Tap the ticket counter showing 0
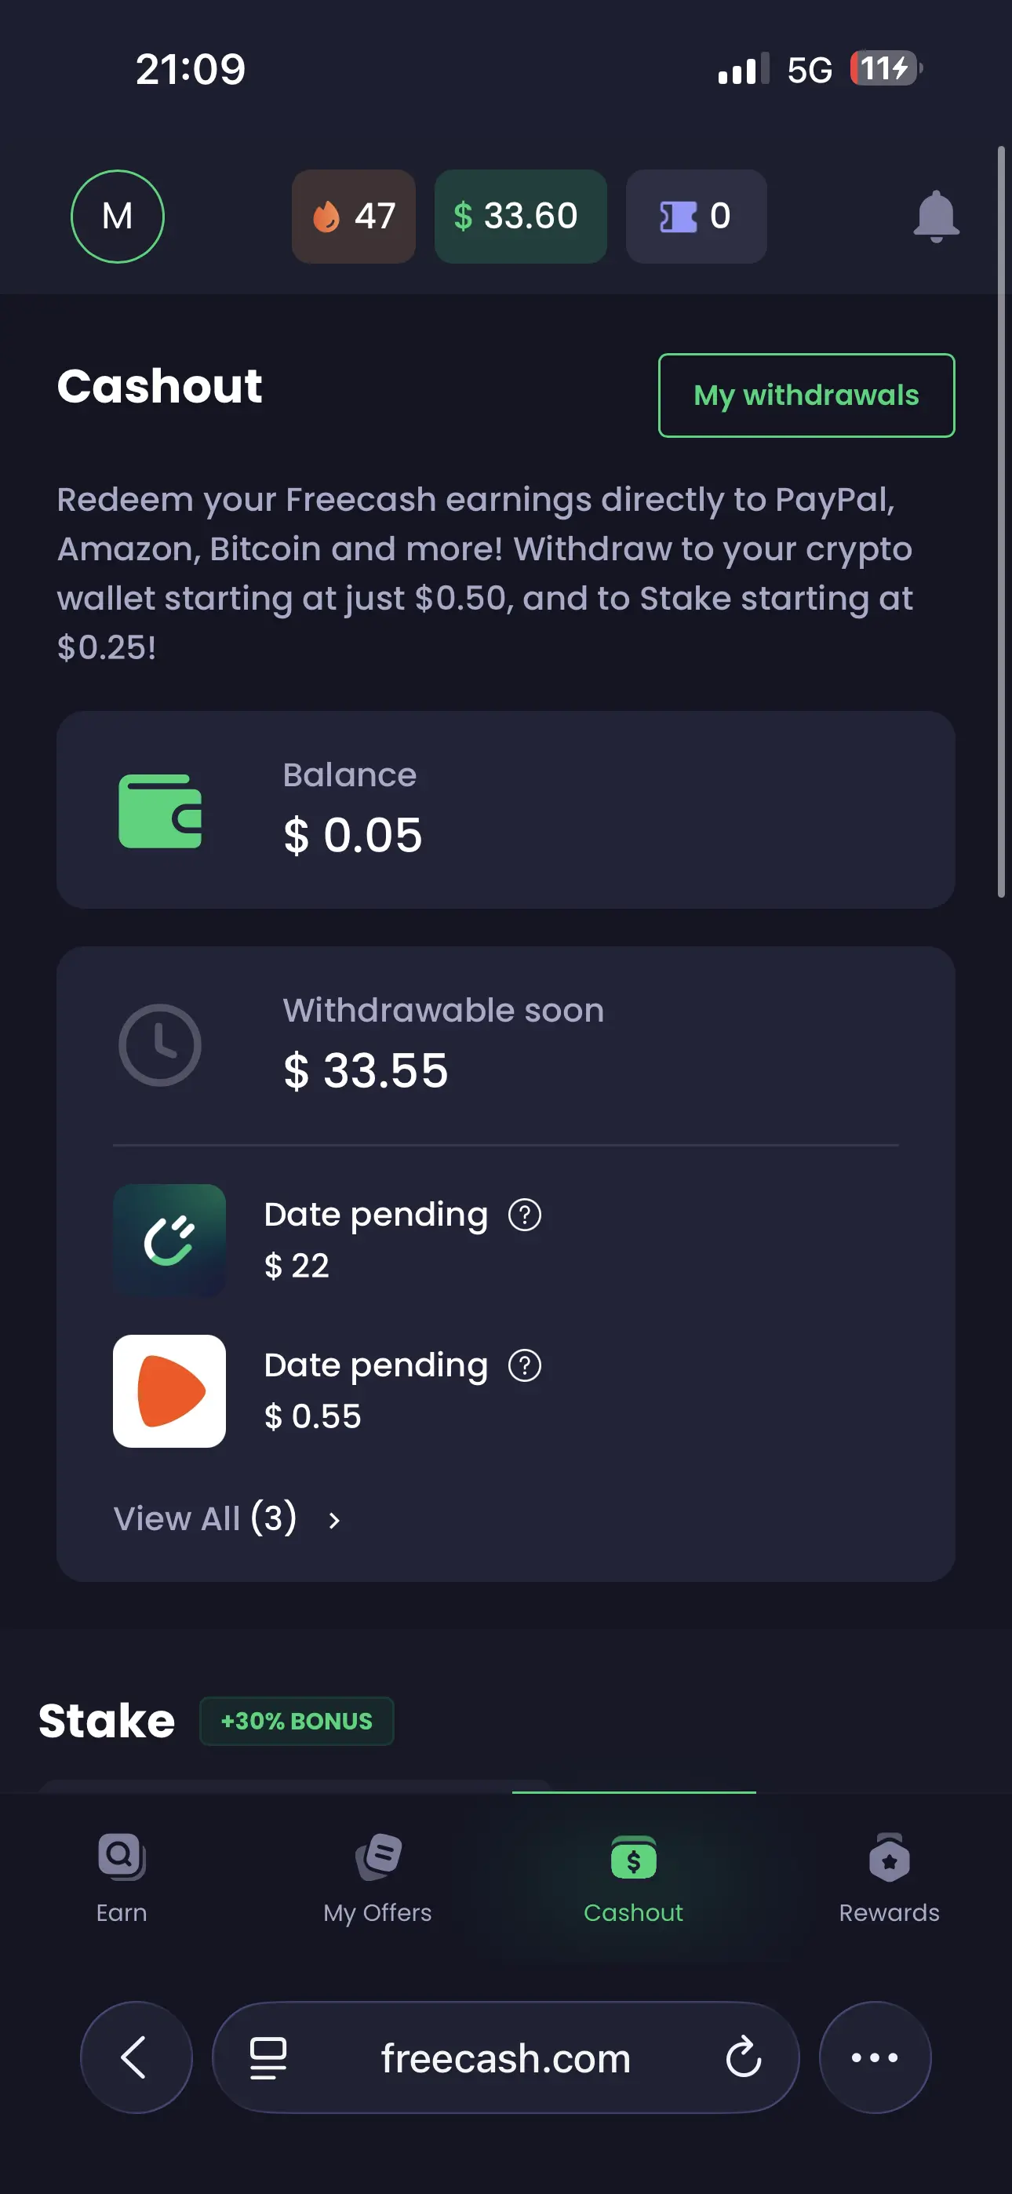The width and height of the screenshot is (1012, 2194). (x=696, y=217)
